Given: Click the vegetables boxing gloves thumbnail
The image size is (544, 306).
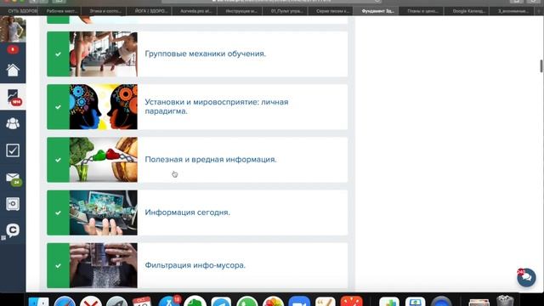Looking at the screenshot, I should [104, 160].
